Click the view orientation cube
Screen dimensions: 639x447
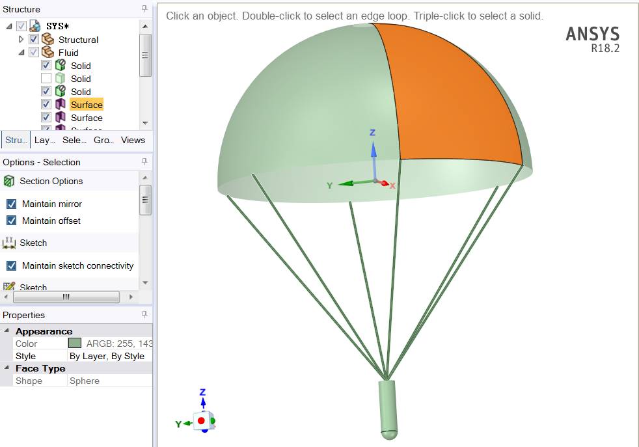[x=202, y=421]
